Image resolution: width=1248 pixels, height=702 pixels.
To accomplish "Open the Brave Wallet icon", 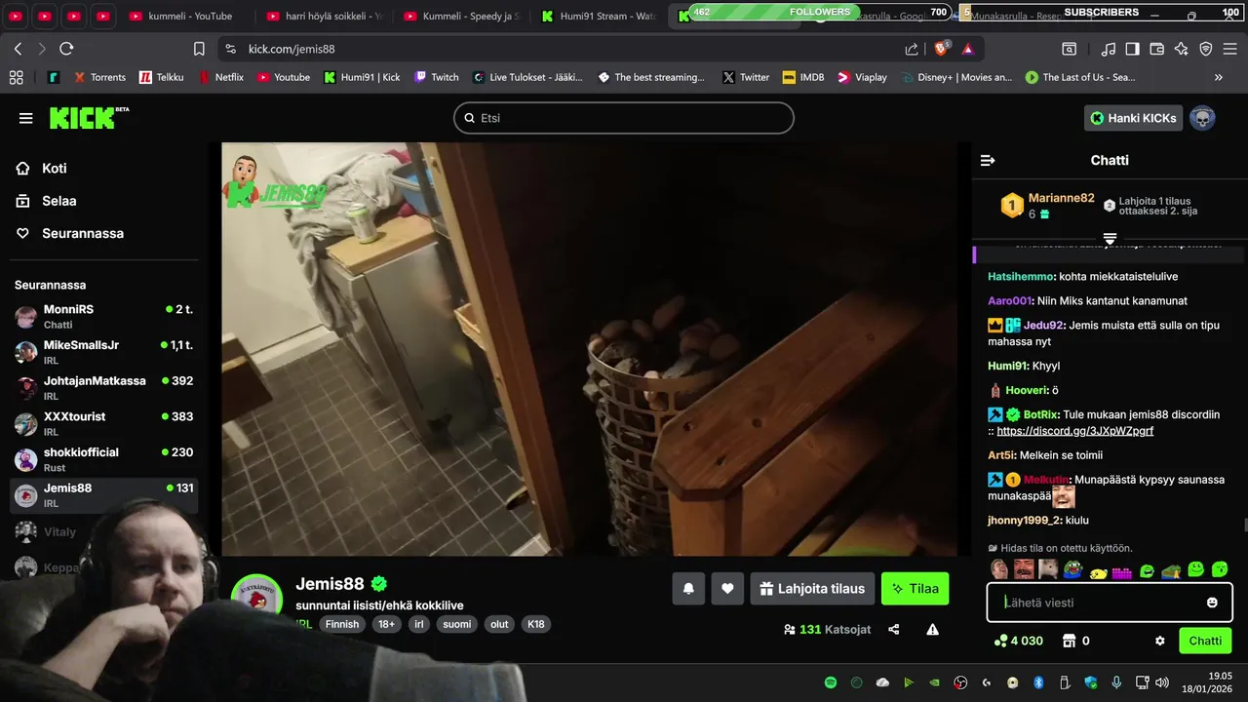I will coord(1157,49).
